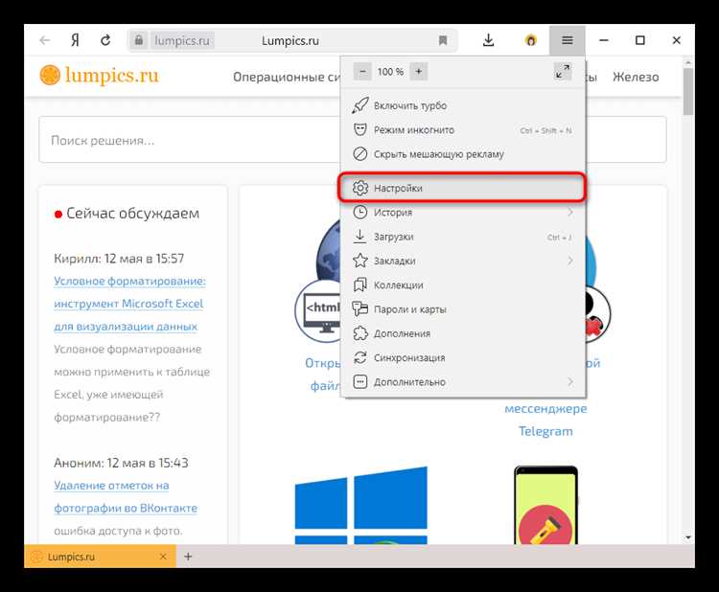Click the yellow protect extension icon
The width and height of the screenshot is (719, 592).
click(x=530, y=41)
